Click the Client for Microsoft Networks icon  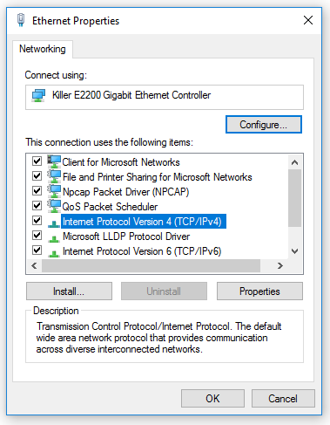coord(54,161)
